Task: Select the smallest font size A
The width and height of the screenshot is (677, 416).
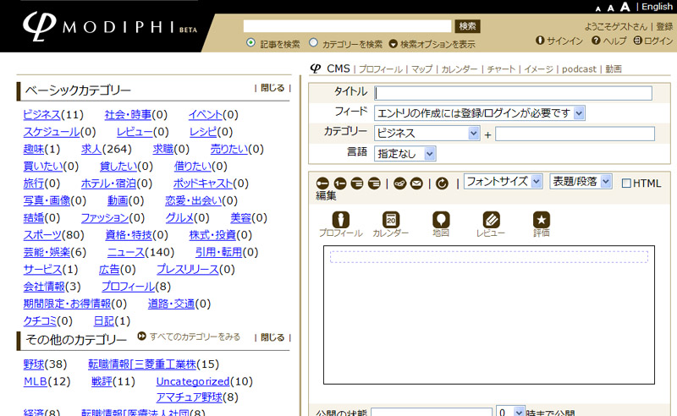Action: pyautogui.click(x=598, y=8)
